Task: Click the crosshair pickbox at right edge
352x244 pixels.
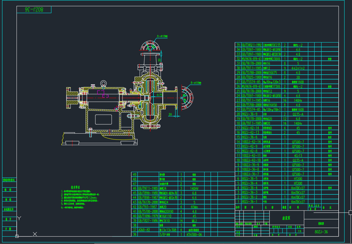Action: (350, 212)
